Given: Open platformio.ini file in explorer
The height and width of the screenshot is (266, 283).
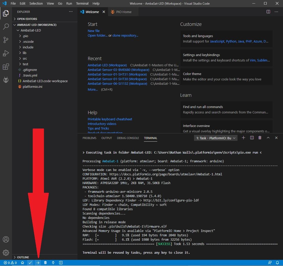Looking at the screenshot, I should pyautogui.click(x=32, y=87).
